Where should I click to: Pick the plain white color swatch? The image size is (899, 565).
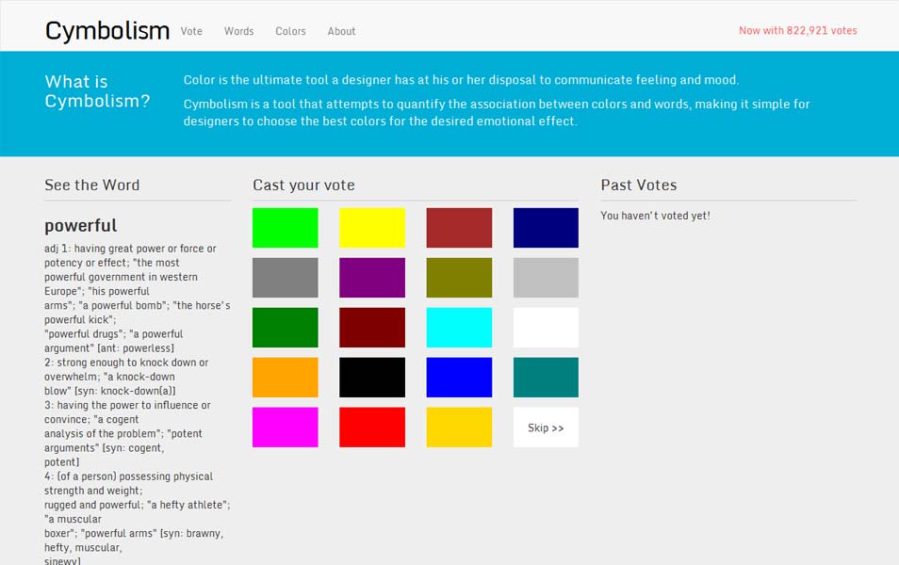coord(546,328)
